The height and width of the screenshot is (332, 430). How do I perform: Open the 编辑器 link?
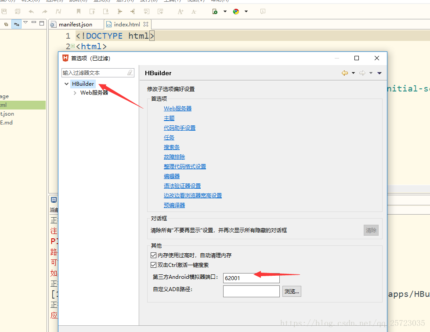pos(172,176)
